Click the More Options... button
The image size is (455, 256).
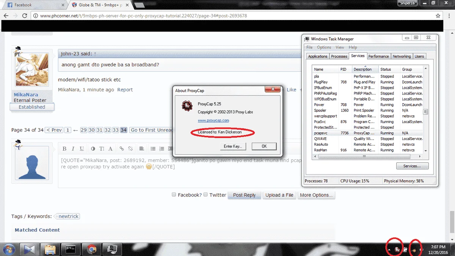316,195
